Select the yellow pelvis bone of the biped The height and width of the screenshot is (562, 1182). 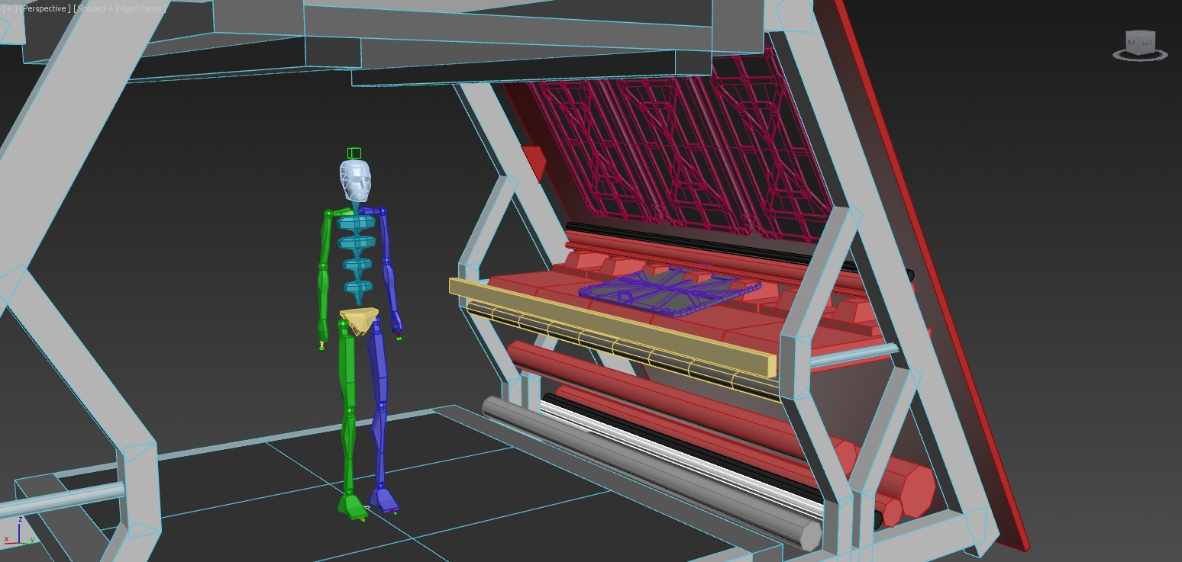[x=359, y=319]
